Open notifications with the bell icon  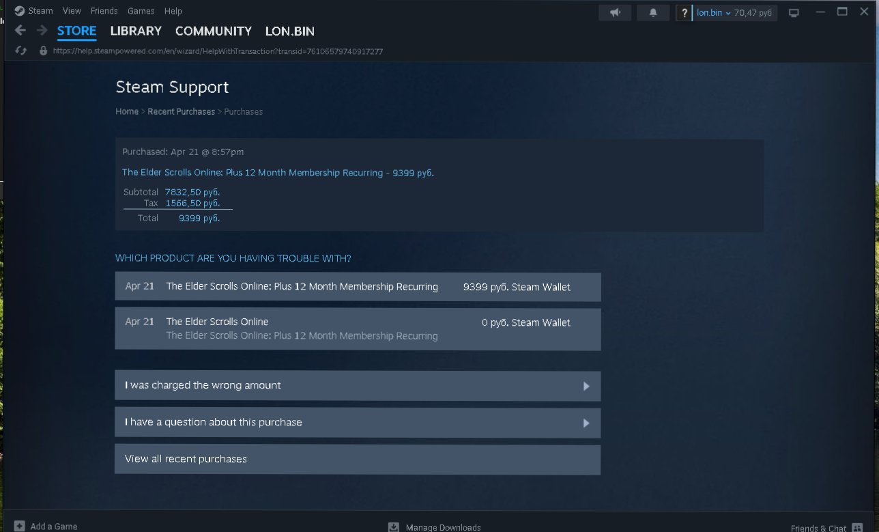(x=654, y=12)
